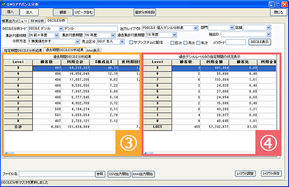Click the cell 91.55
The height and width of the screenshot is (187, 289).
(243, 127)
